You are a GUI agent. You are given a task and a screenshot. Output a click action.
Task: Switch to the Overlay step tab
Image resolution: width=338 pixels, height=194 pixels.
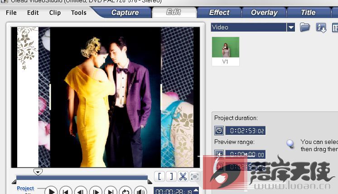tap(264, 13)
